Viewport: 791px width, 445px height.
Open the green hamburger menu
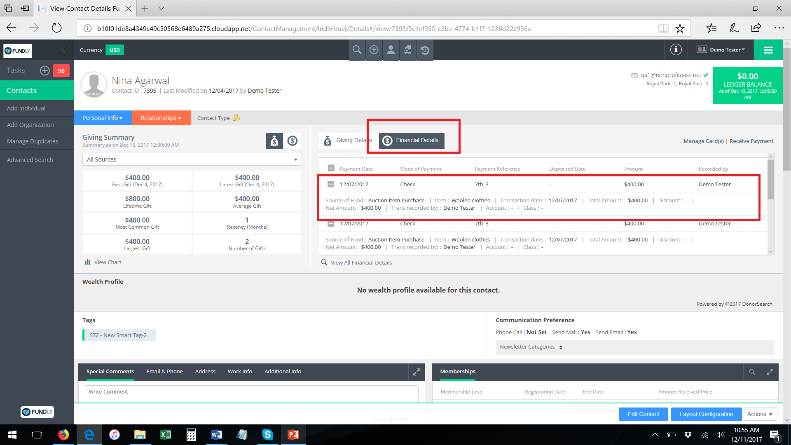(768, 50)
